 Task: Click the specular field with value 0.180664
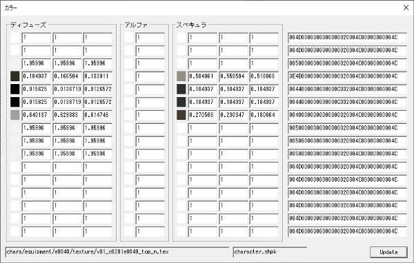pyautogui.click(x=264, y=115)
